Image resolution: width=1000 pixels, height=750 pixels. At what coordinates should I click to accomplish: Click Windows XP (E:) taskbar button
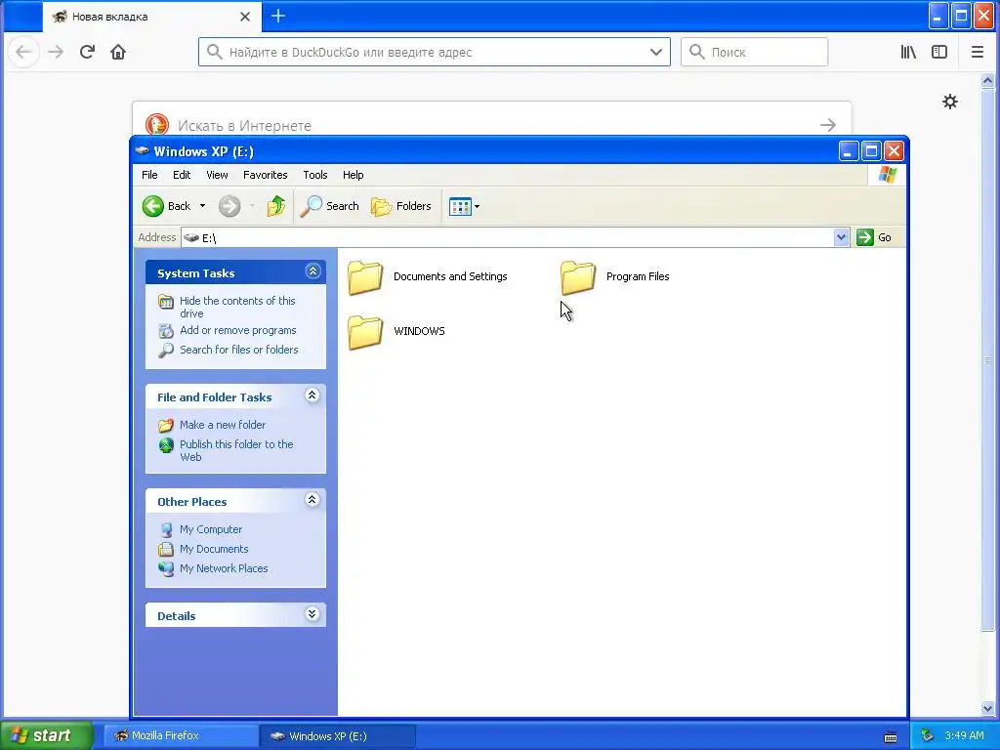pos(338,735)
